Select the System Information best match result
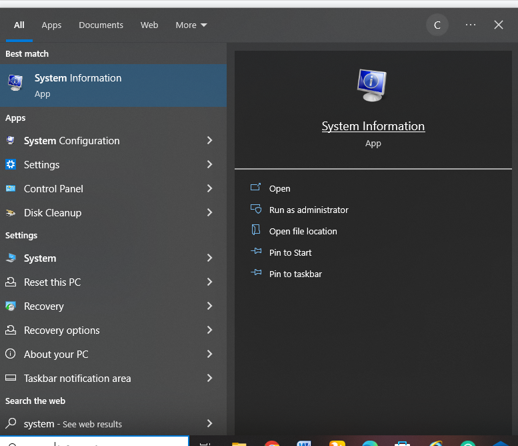This screenshot has width=518, height=446. point(113,85)
